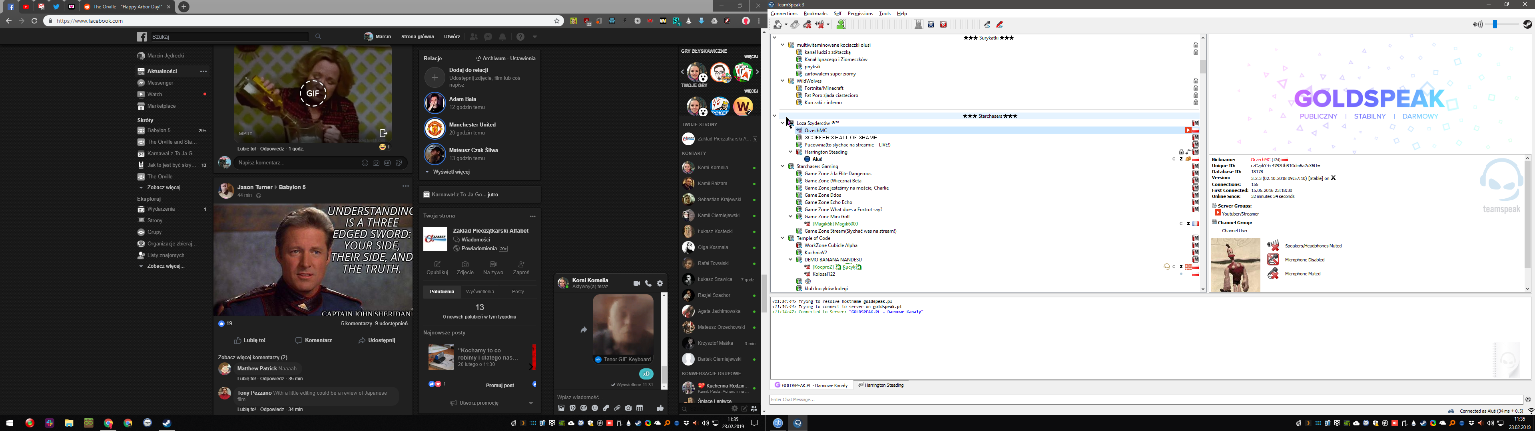
Task: Collapse the Temple of Code channel group
Action: click(x=782, y=238)
